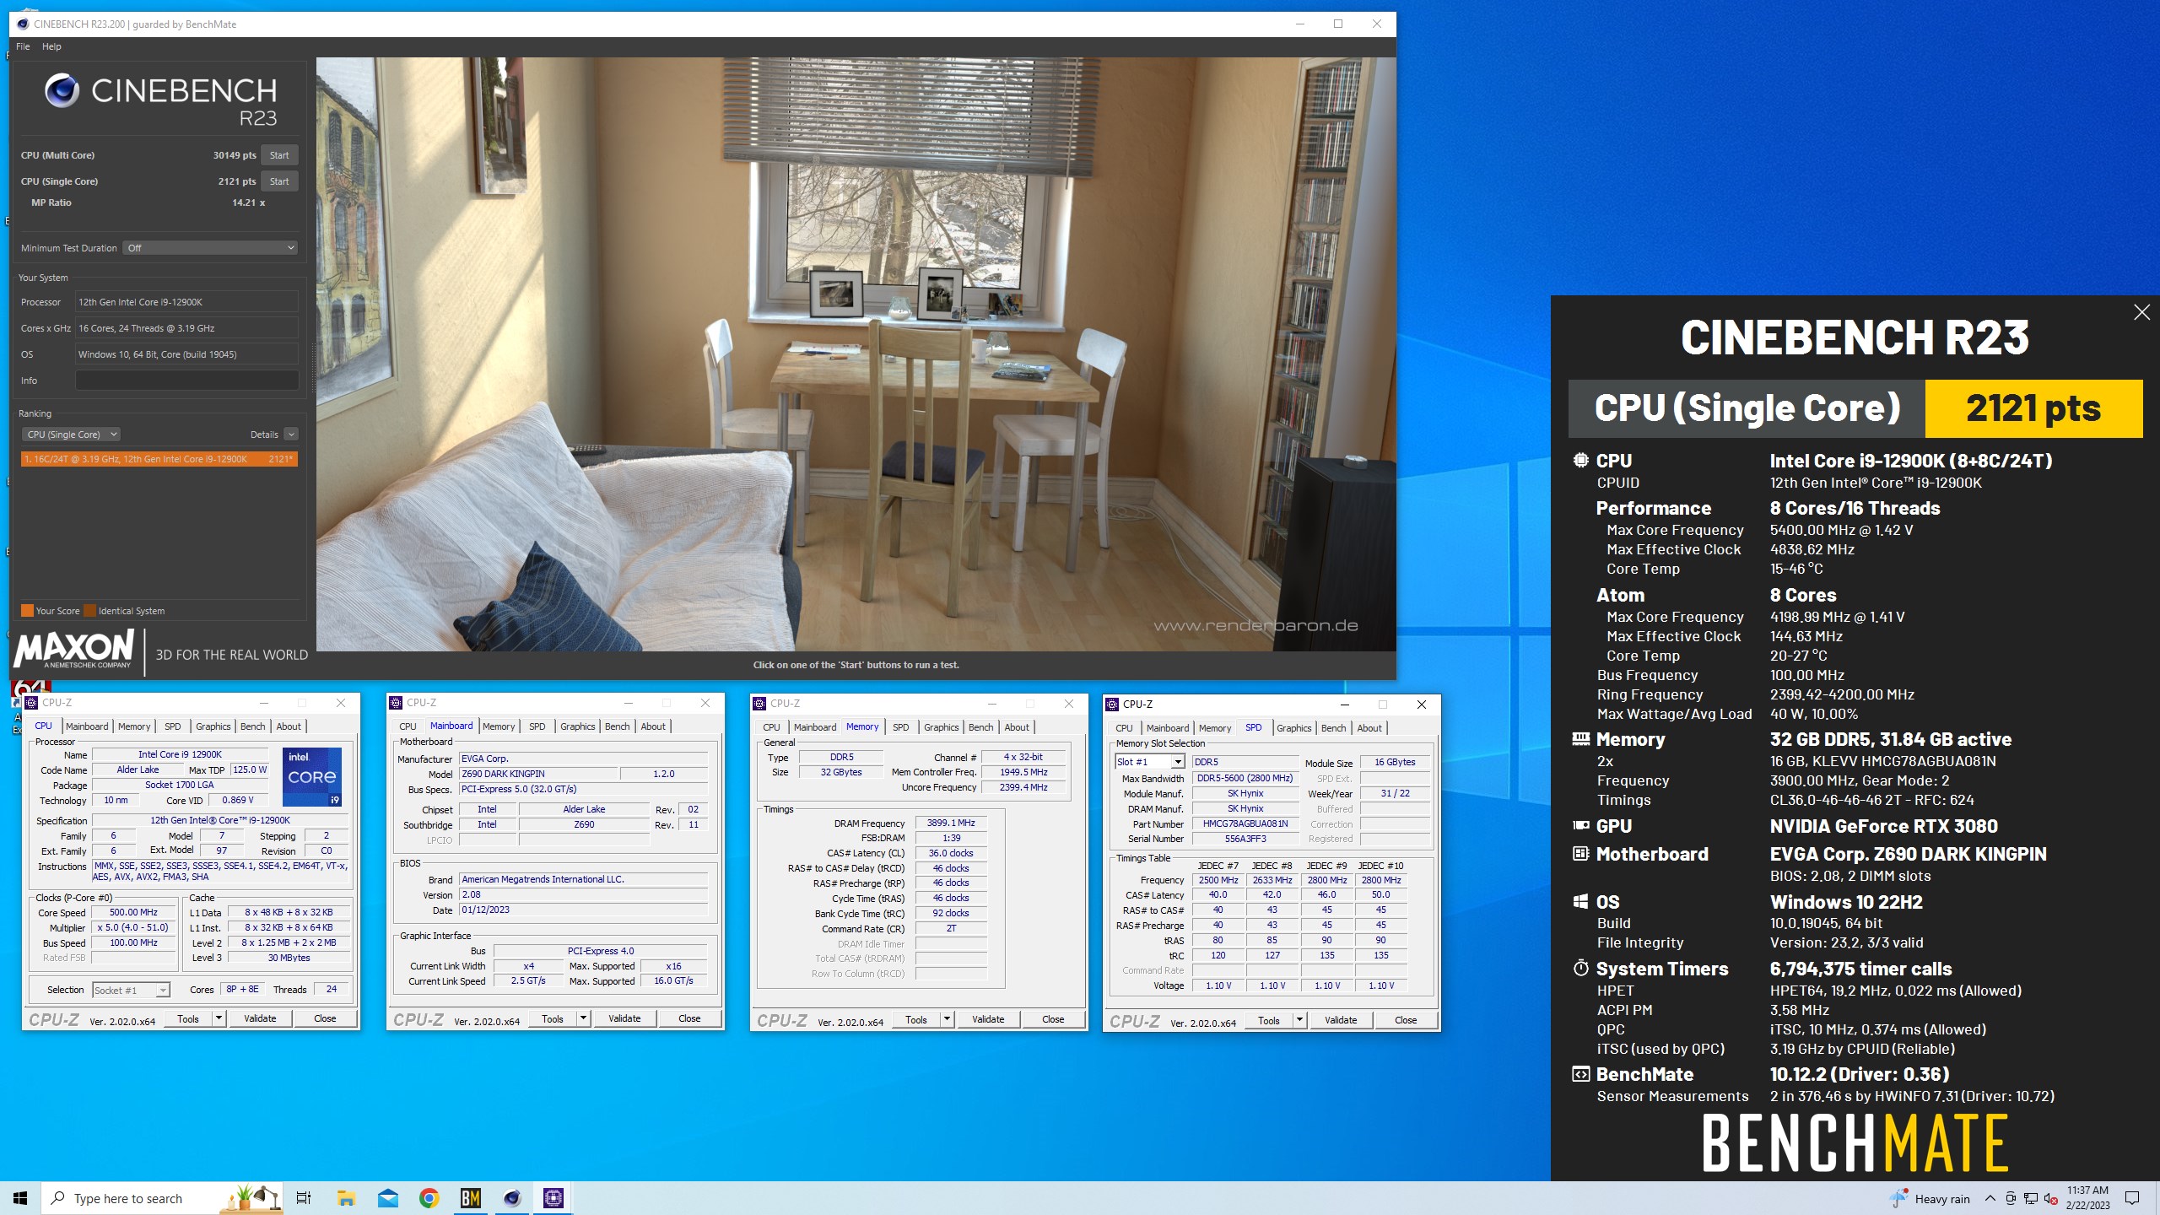
Task: Show hidden system tray icons
Action: tap(1990, 1198)
